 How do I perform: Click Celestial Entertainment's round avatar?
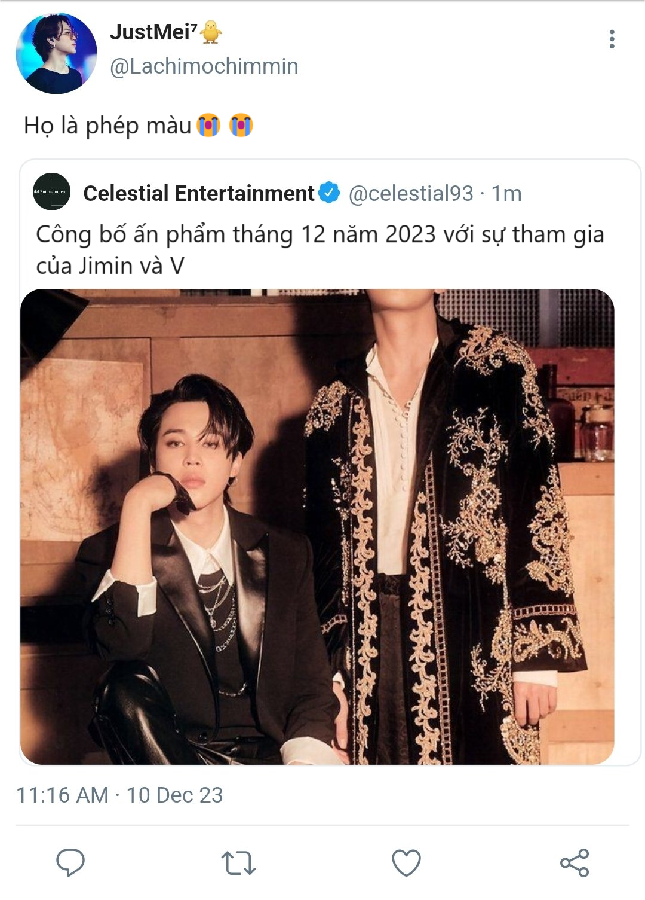click(x=52, y=192)
